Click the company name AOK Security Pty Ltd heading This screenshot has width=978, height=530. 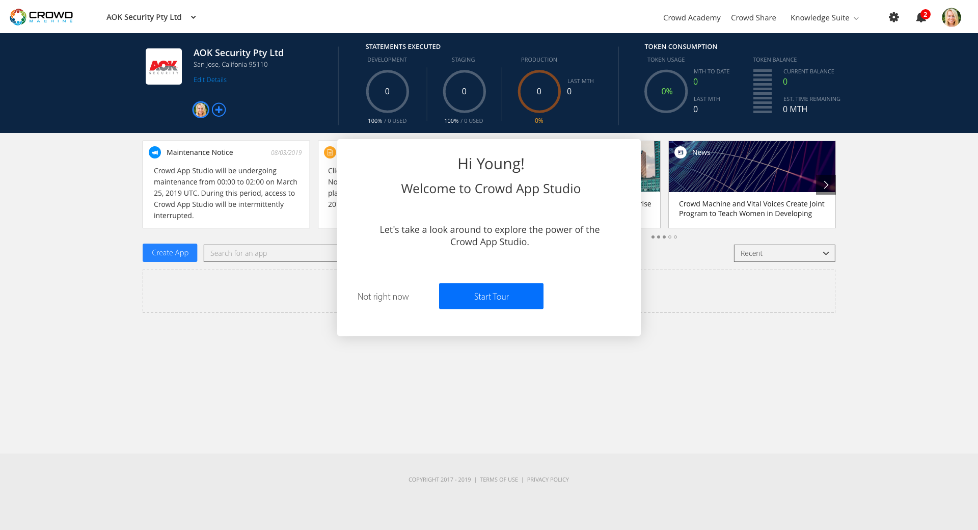[238, 52]
